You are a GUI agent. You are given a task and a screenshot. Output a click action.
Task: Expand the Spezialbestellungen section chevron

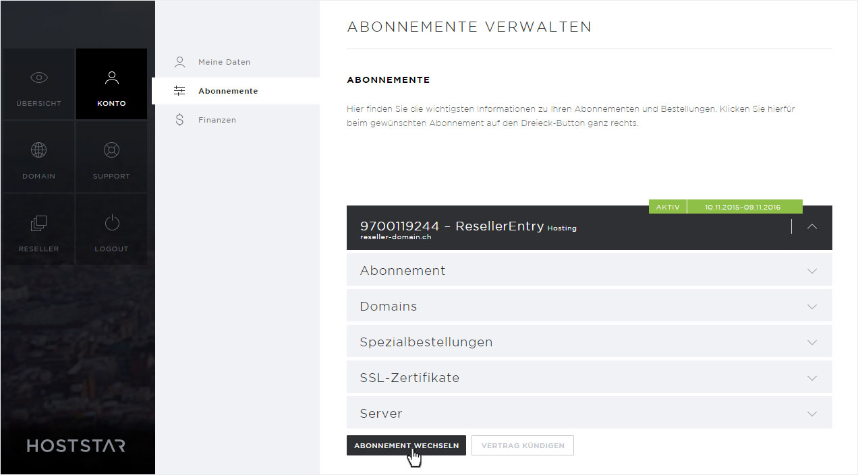[812, 342]
